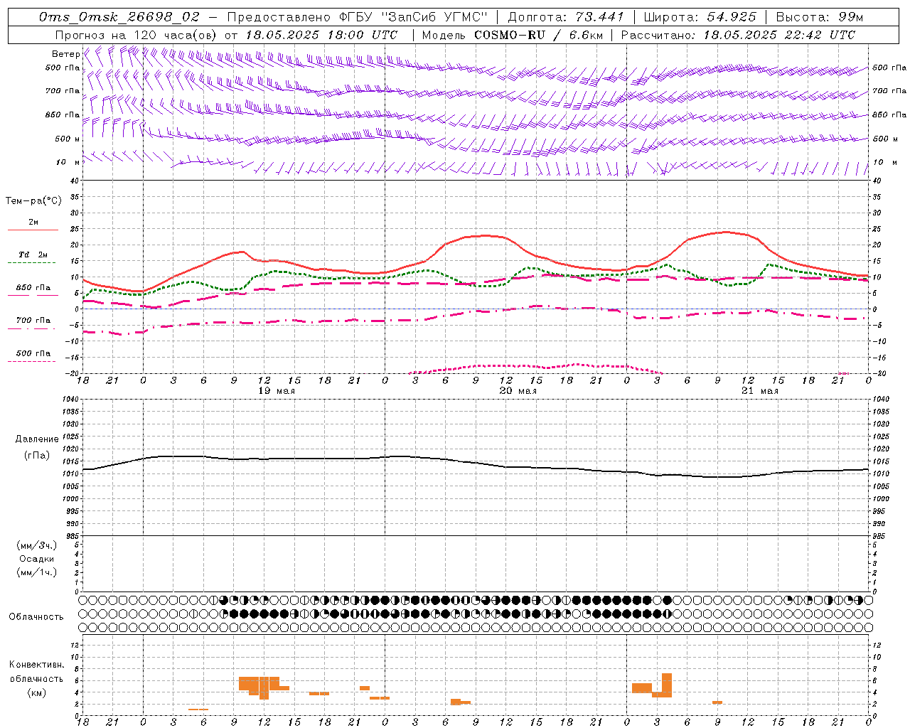Click the small orange bar near 9h on 21 мая
910x728 pixels.
pyautogui.click(x=717, y=702)
